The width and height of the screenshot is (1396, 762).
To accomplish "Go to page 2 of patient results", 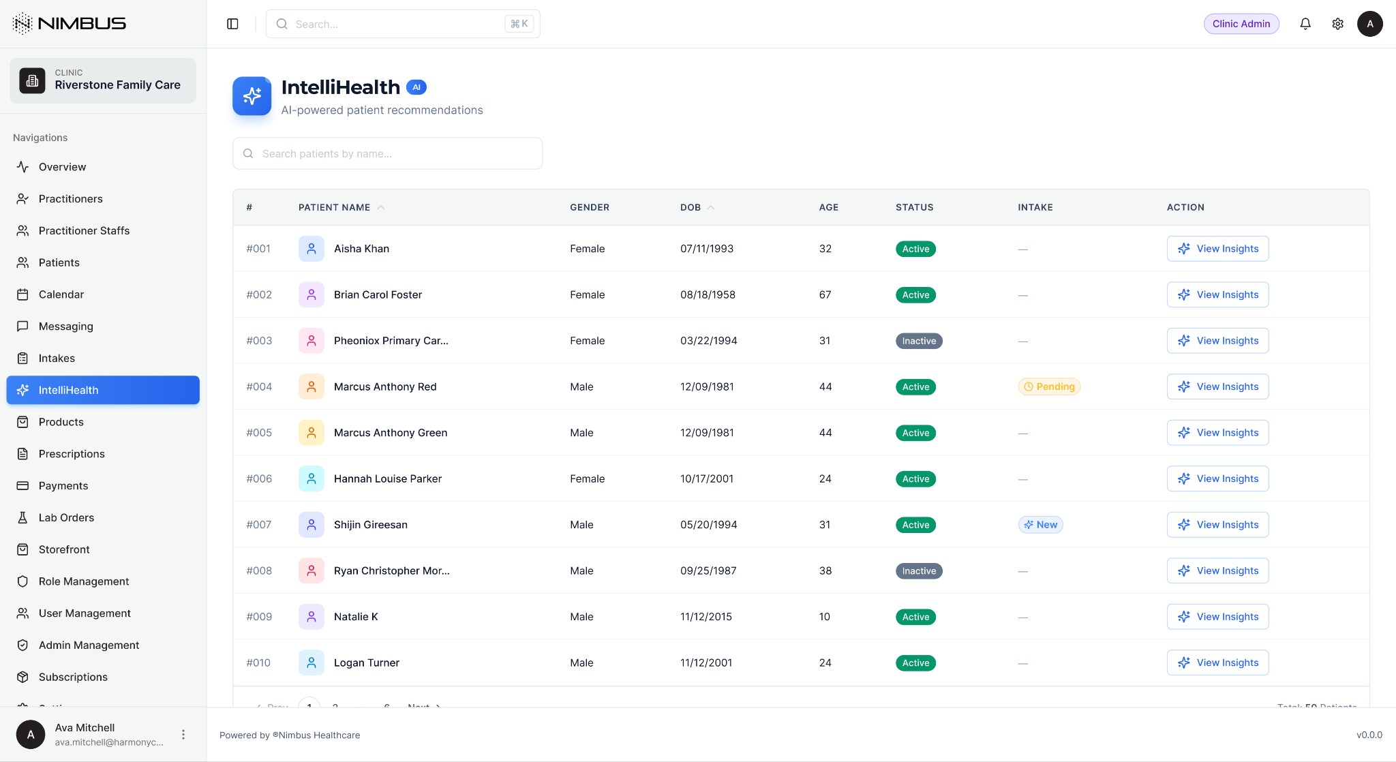I will [335, 707].
